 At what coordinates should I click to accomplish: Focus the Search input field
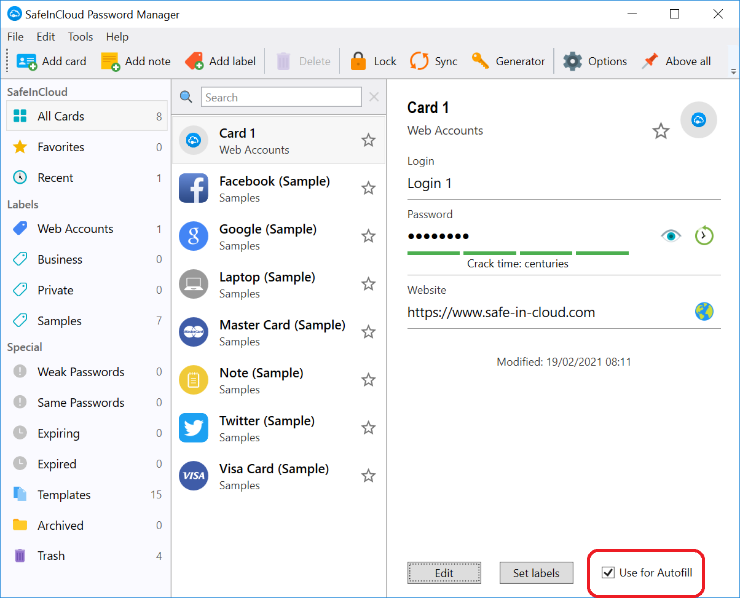[281, 97]
